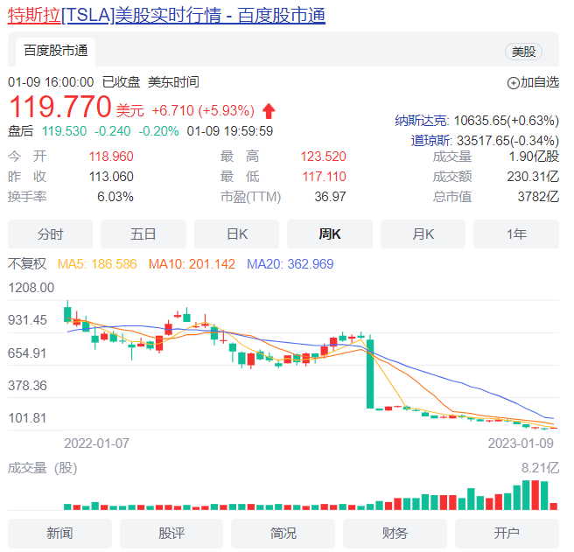This screenshot has height=552, width=574.
Task: Switch chart to 1年 range
Action: tap(516, 234)
